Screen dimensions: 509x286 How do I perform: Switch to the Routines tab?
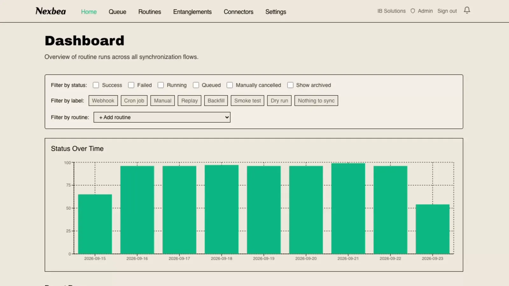(150, 12)
